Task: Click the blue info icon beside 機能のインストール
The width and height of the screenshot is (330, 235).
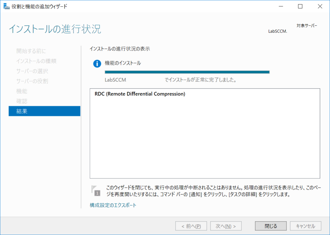Action: pyautogui.click(x=97, y=63)
